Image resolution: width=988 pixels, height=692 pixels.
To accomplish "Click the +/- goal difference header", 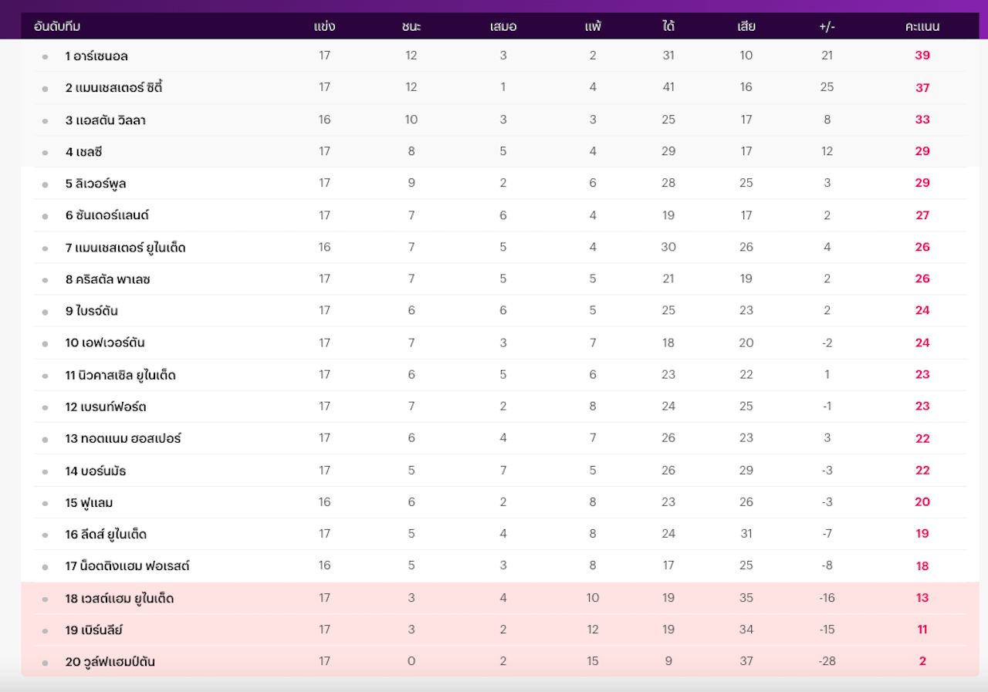I will (827, 27).
